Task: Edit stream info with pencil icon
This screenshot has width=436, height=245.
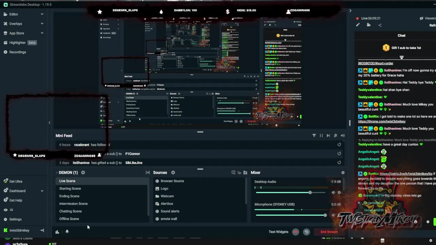Action: pyautogui.click(x=358, y=25)
